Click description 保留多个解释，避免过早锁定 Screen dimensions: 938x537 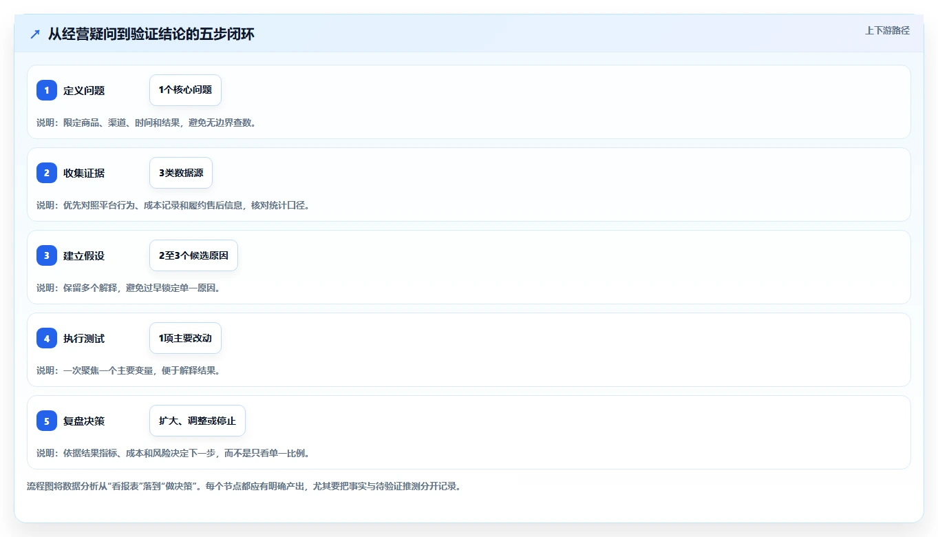pos(129,288)
